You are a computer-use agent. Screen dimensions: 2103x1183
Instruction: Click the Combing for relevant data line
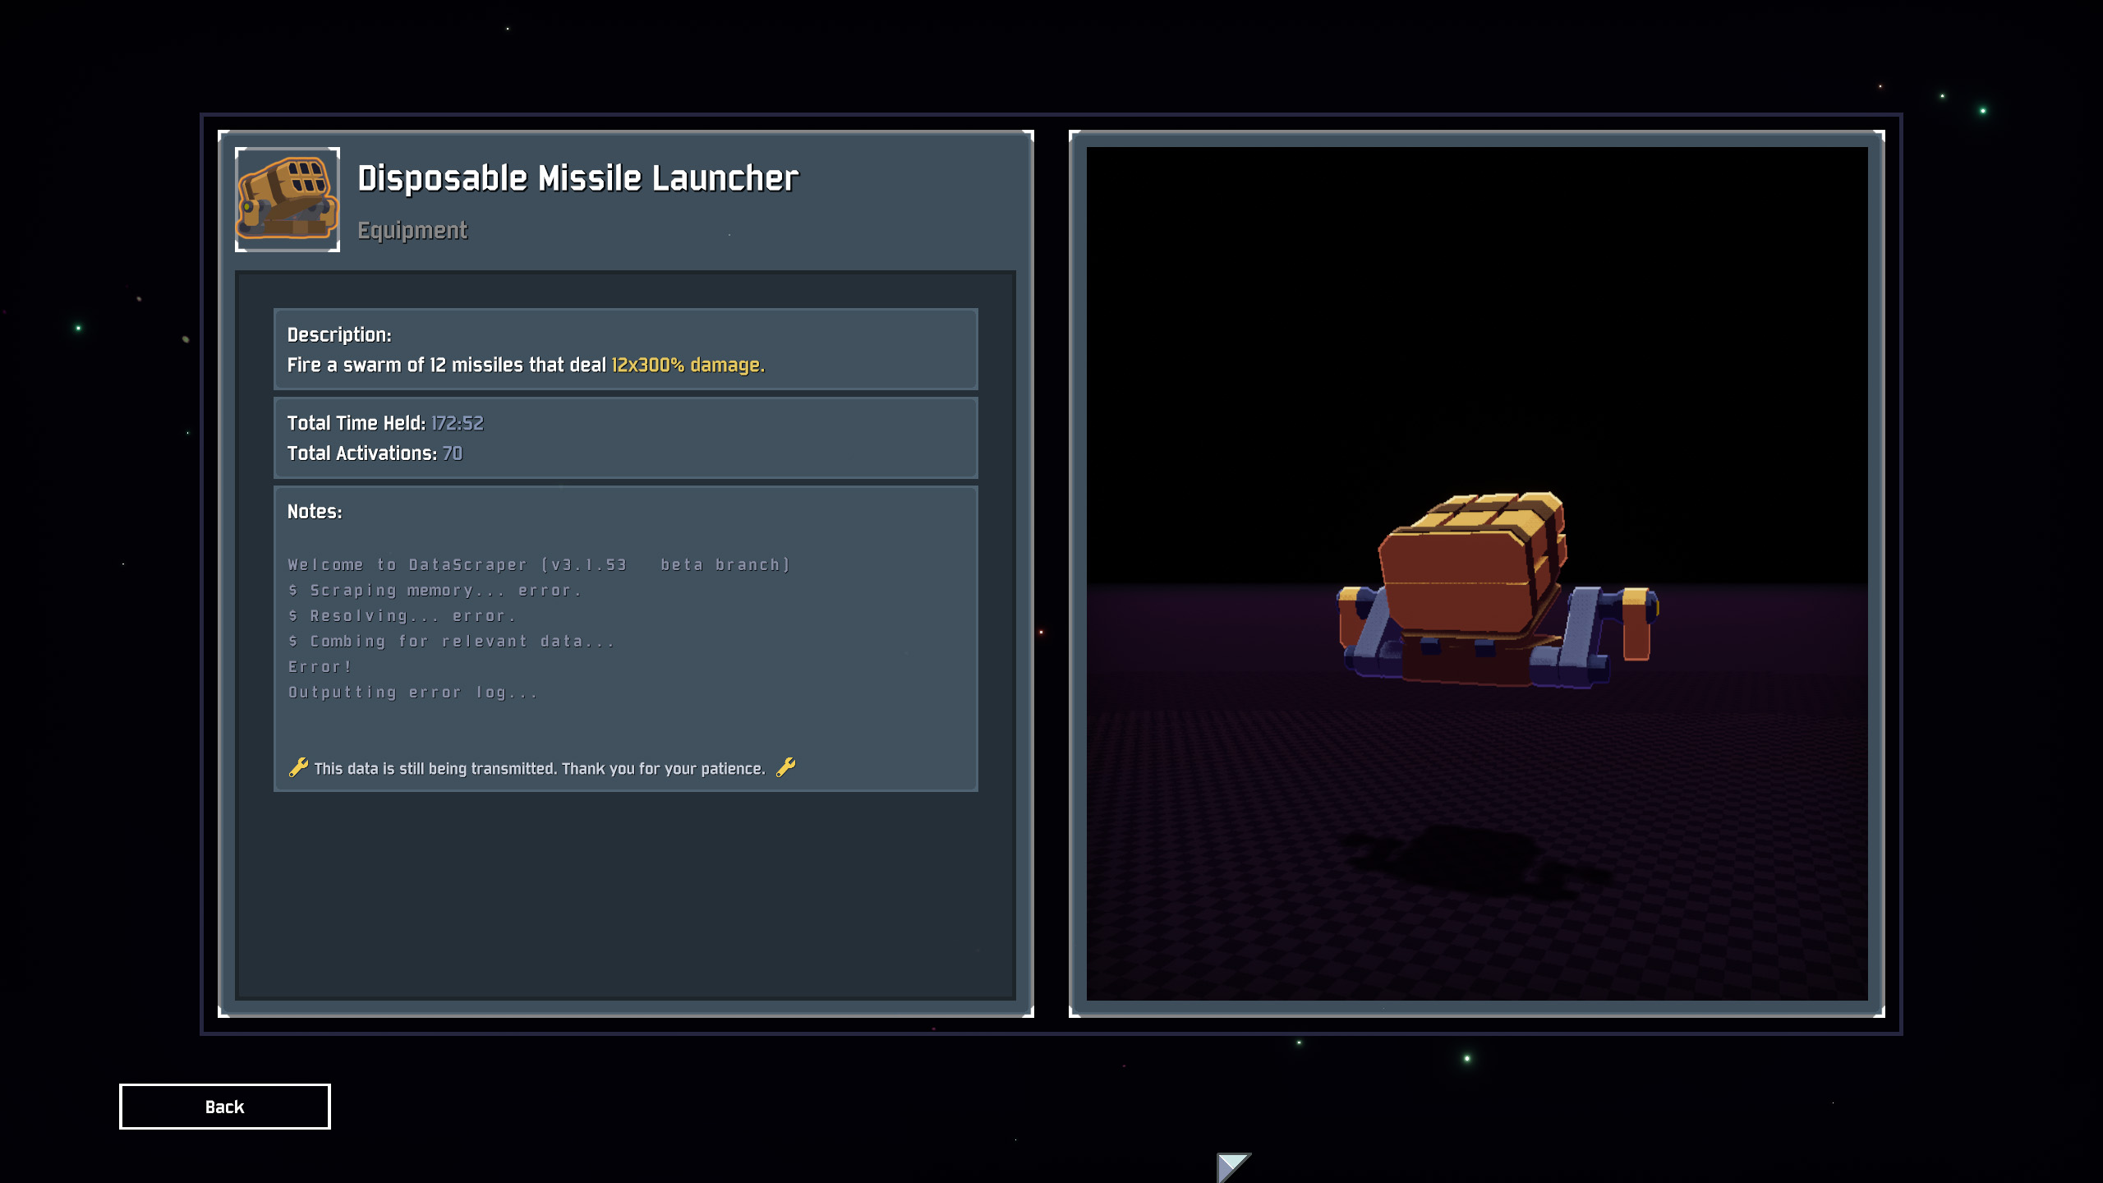[452, 642]
